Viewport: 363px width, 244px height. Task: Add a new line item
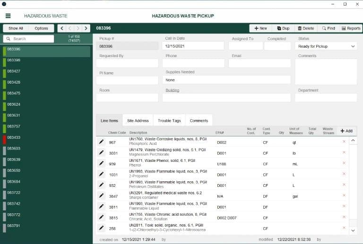[x=346, y=131]
